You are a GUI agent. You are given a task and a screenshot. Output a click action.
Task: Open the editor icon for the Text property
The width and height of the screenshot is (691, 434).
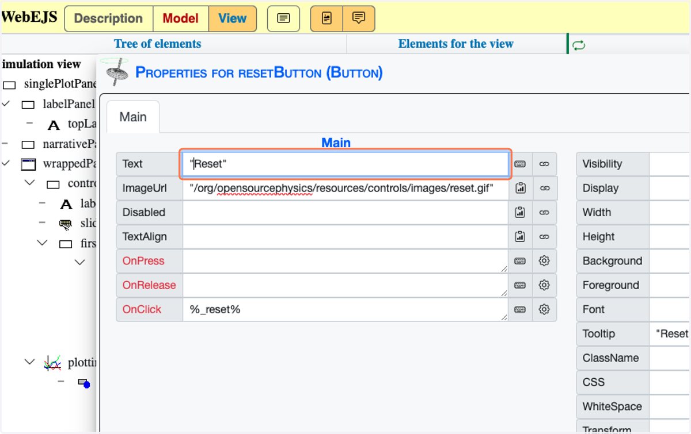pyautogui.click(x=520, y=164)
